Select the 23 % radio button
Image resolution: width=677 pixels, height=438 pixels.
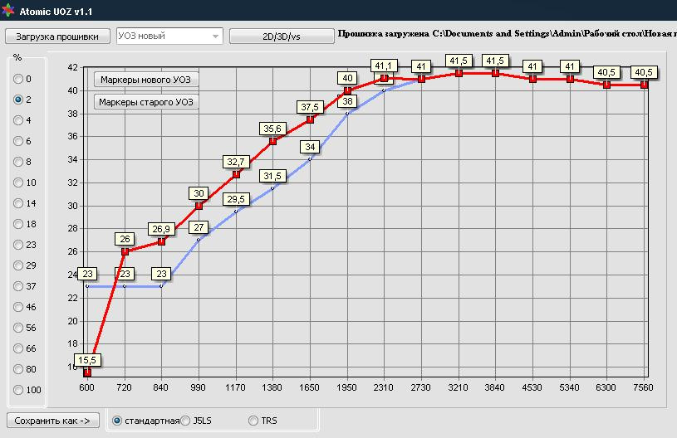[x=18, y=245]
